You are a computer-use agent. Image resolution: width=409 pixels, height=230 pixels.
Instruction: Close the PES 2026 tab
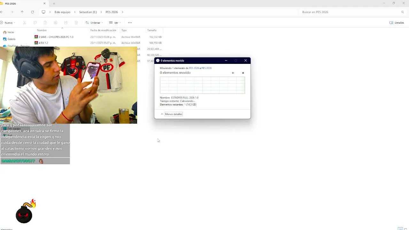click(x=44, y=4)
